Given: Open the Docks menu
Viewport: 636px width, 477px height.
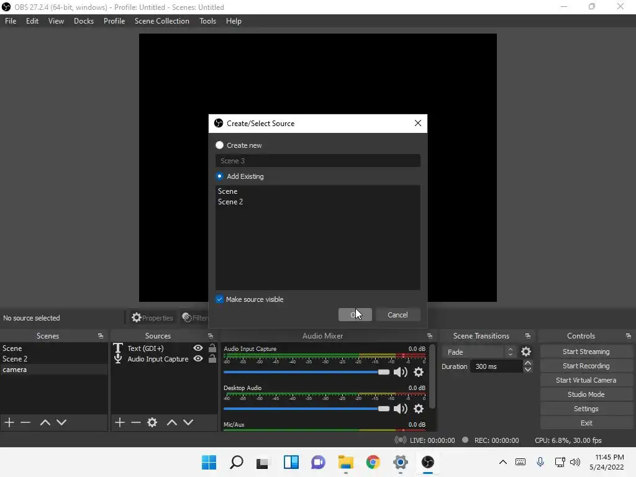Looking at the screenshot, I should tap(84, 21).
